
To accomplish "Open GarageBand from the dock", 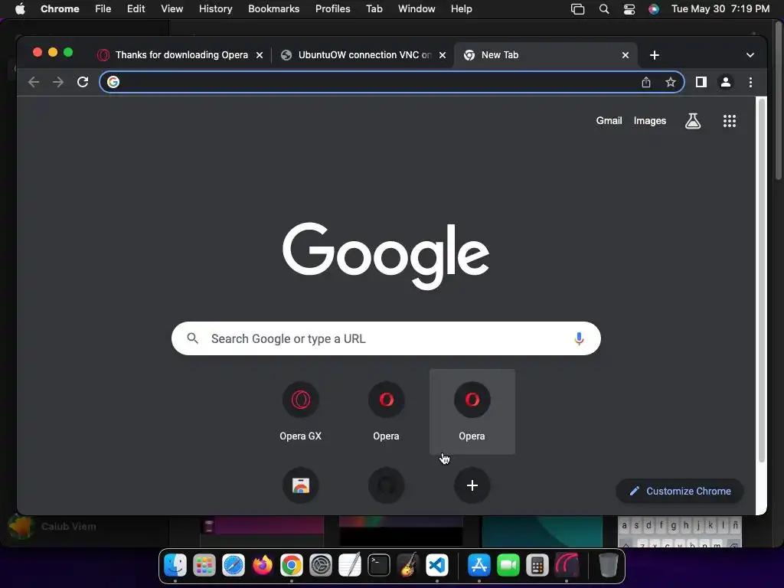I will tap(408, 566).
